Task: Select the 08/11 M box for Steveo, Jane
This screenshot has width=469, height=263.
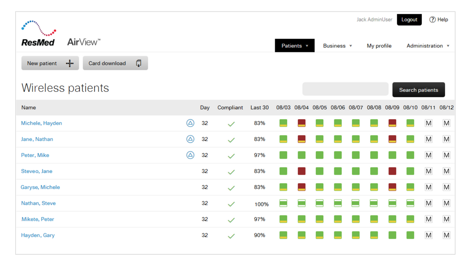Action: 428,171
